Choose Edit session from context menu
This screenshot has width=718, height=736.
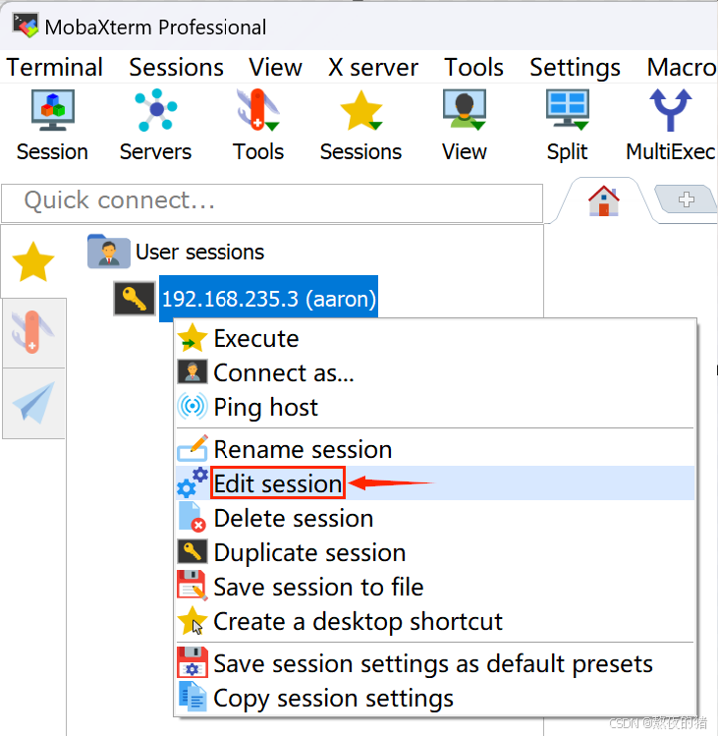point(435,483)
